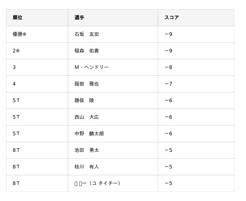Click the 2※ rank cell
This screenshot has width=246, height=201.
pyautogui.click(x=16, y=51)
